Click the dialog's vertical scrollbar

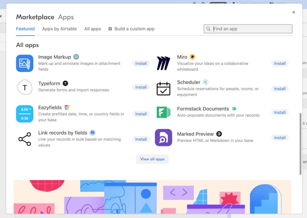click(x=300, y=144)
